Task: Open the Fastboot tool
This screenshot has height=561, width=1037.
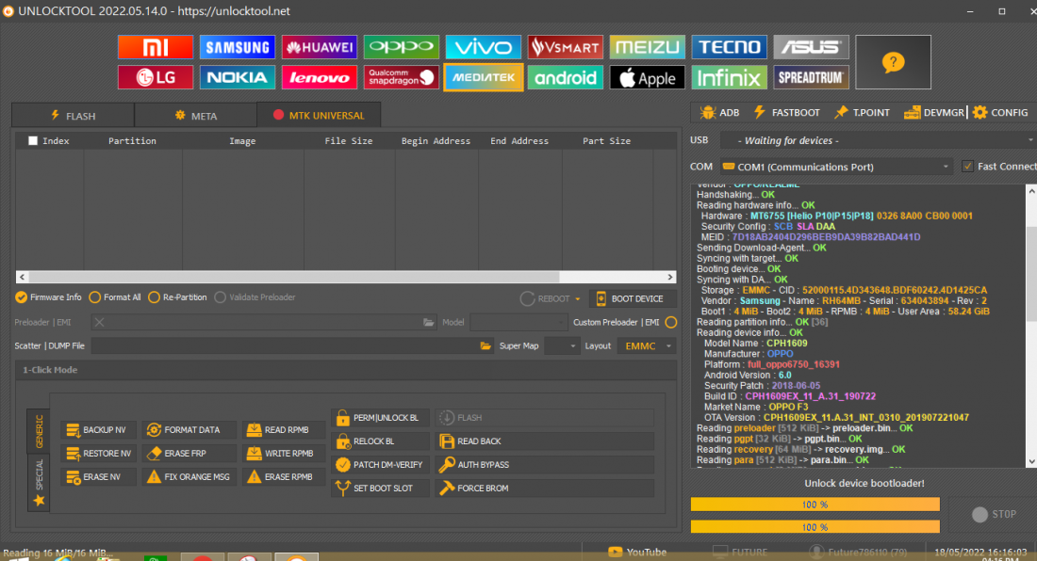Action: click(787, 112)
